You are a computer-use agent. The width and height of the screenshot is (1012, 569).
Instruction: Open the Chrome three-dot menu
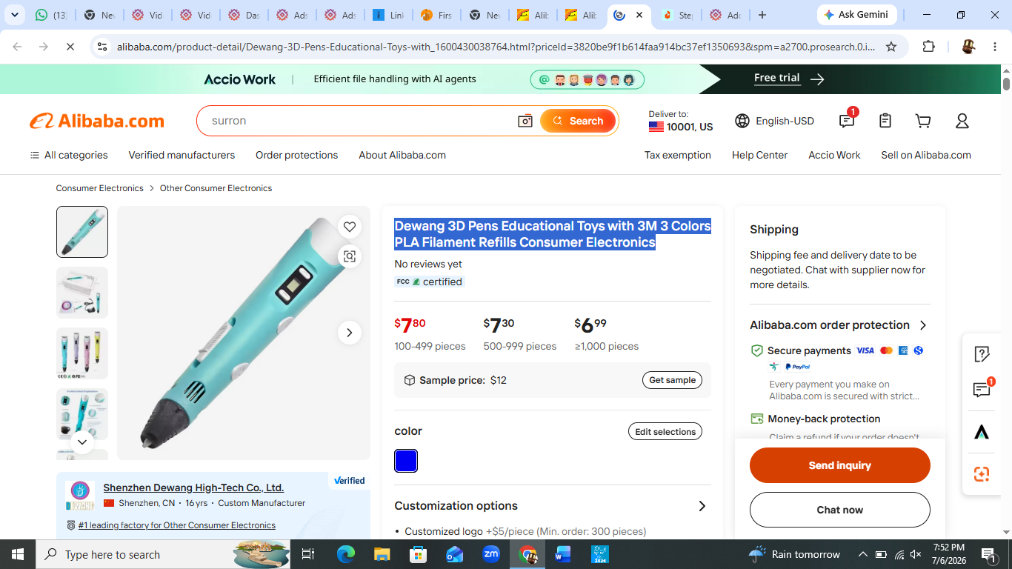[995, 47]
